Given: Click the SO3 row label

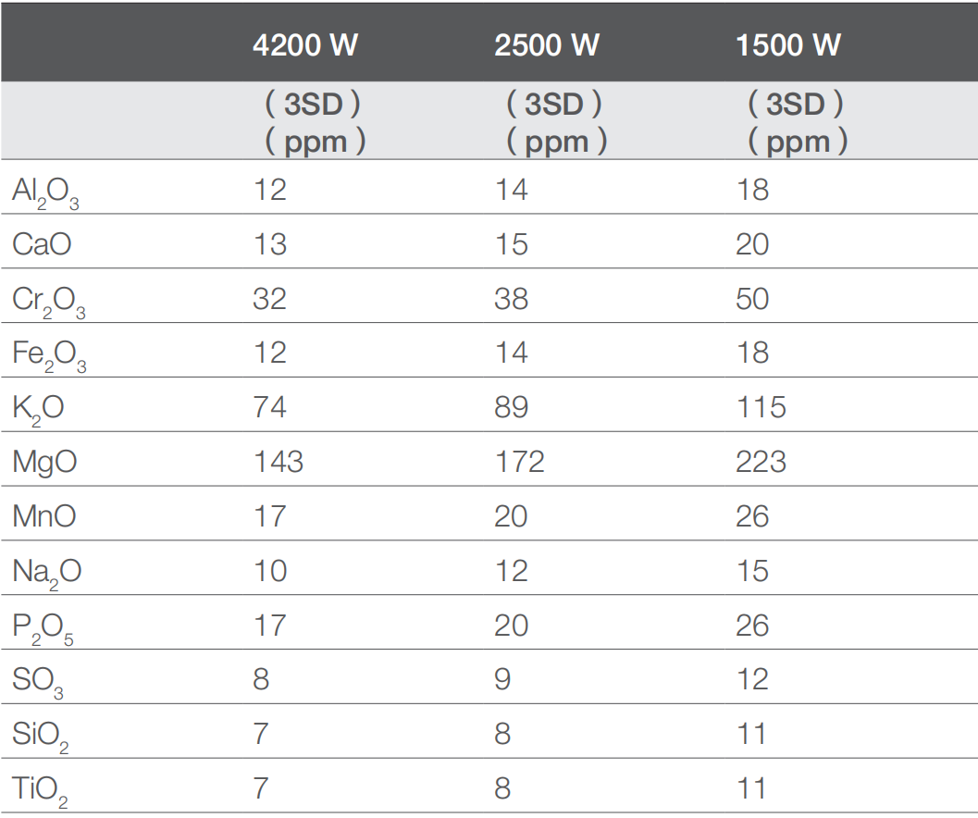Looking at the screenshot, I should pos(38,682).
